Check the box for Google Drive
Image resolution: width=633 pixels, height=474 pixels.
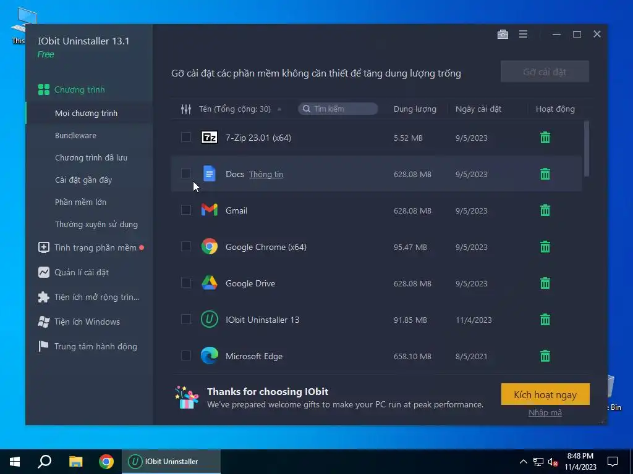(185, 283)
